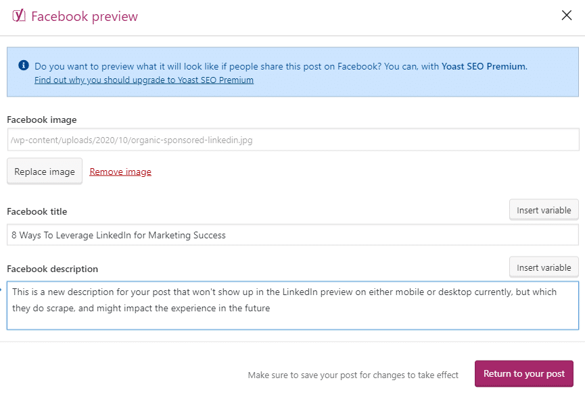Insert variable into the Facebook description
The width and height of the screenshot is (585, 395).
544,267
